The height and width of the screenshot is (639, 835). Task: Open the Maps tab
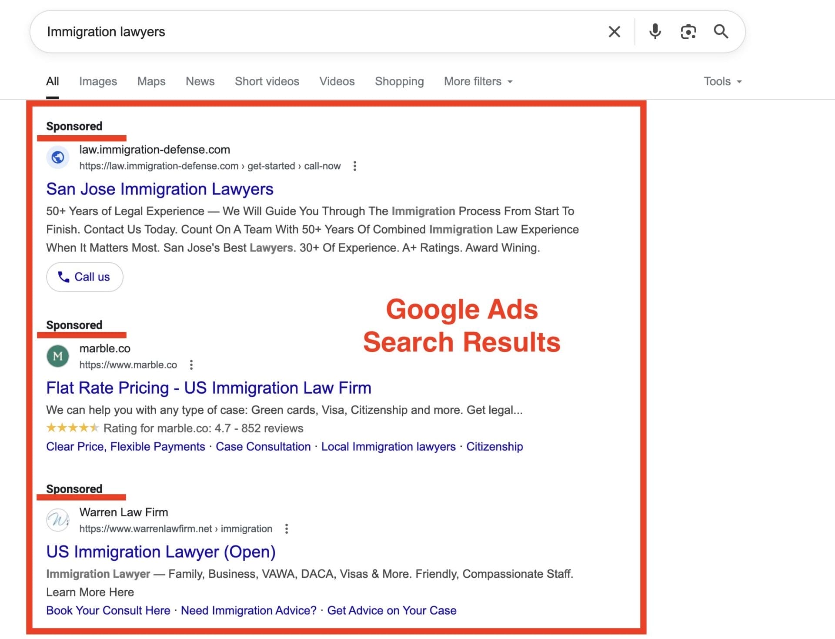point(151,81)
